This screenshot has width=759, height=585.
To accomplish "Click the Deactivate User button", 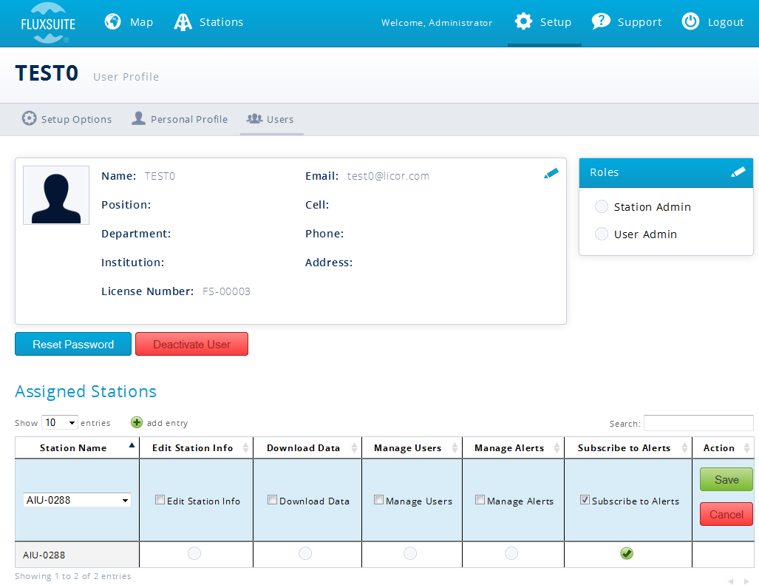I will point(191,344).
